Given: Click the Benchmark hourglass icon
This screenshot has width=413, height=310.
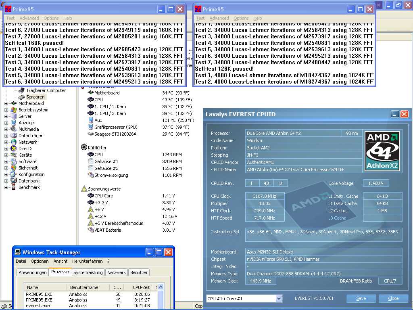Looking at the screenshot, I should click(13, 187).
